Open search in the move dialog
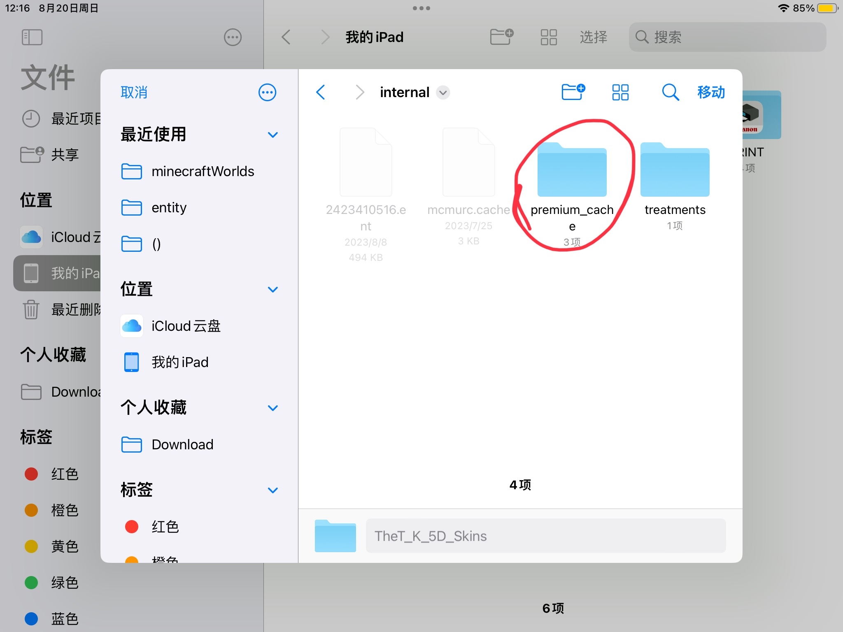 coord(670,92)
